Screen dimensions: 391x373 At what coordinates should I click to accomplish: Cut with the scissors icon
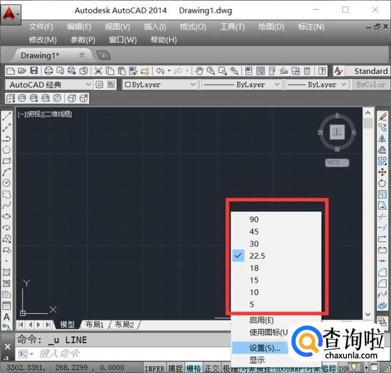[x=98, y=71]
